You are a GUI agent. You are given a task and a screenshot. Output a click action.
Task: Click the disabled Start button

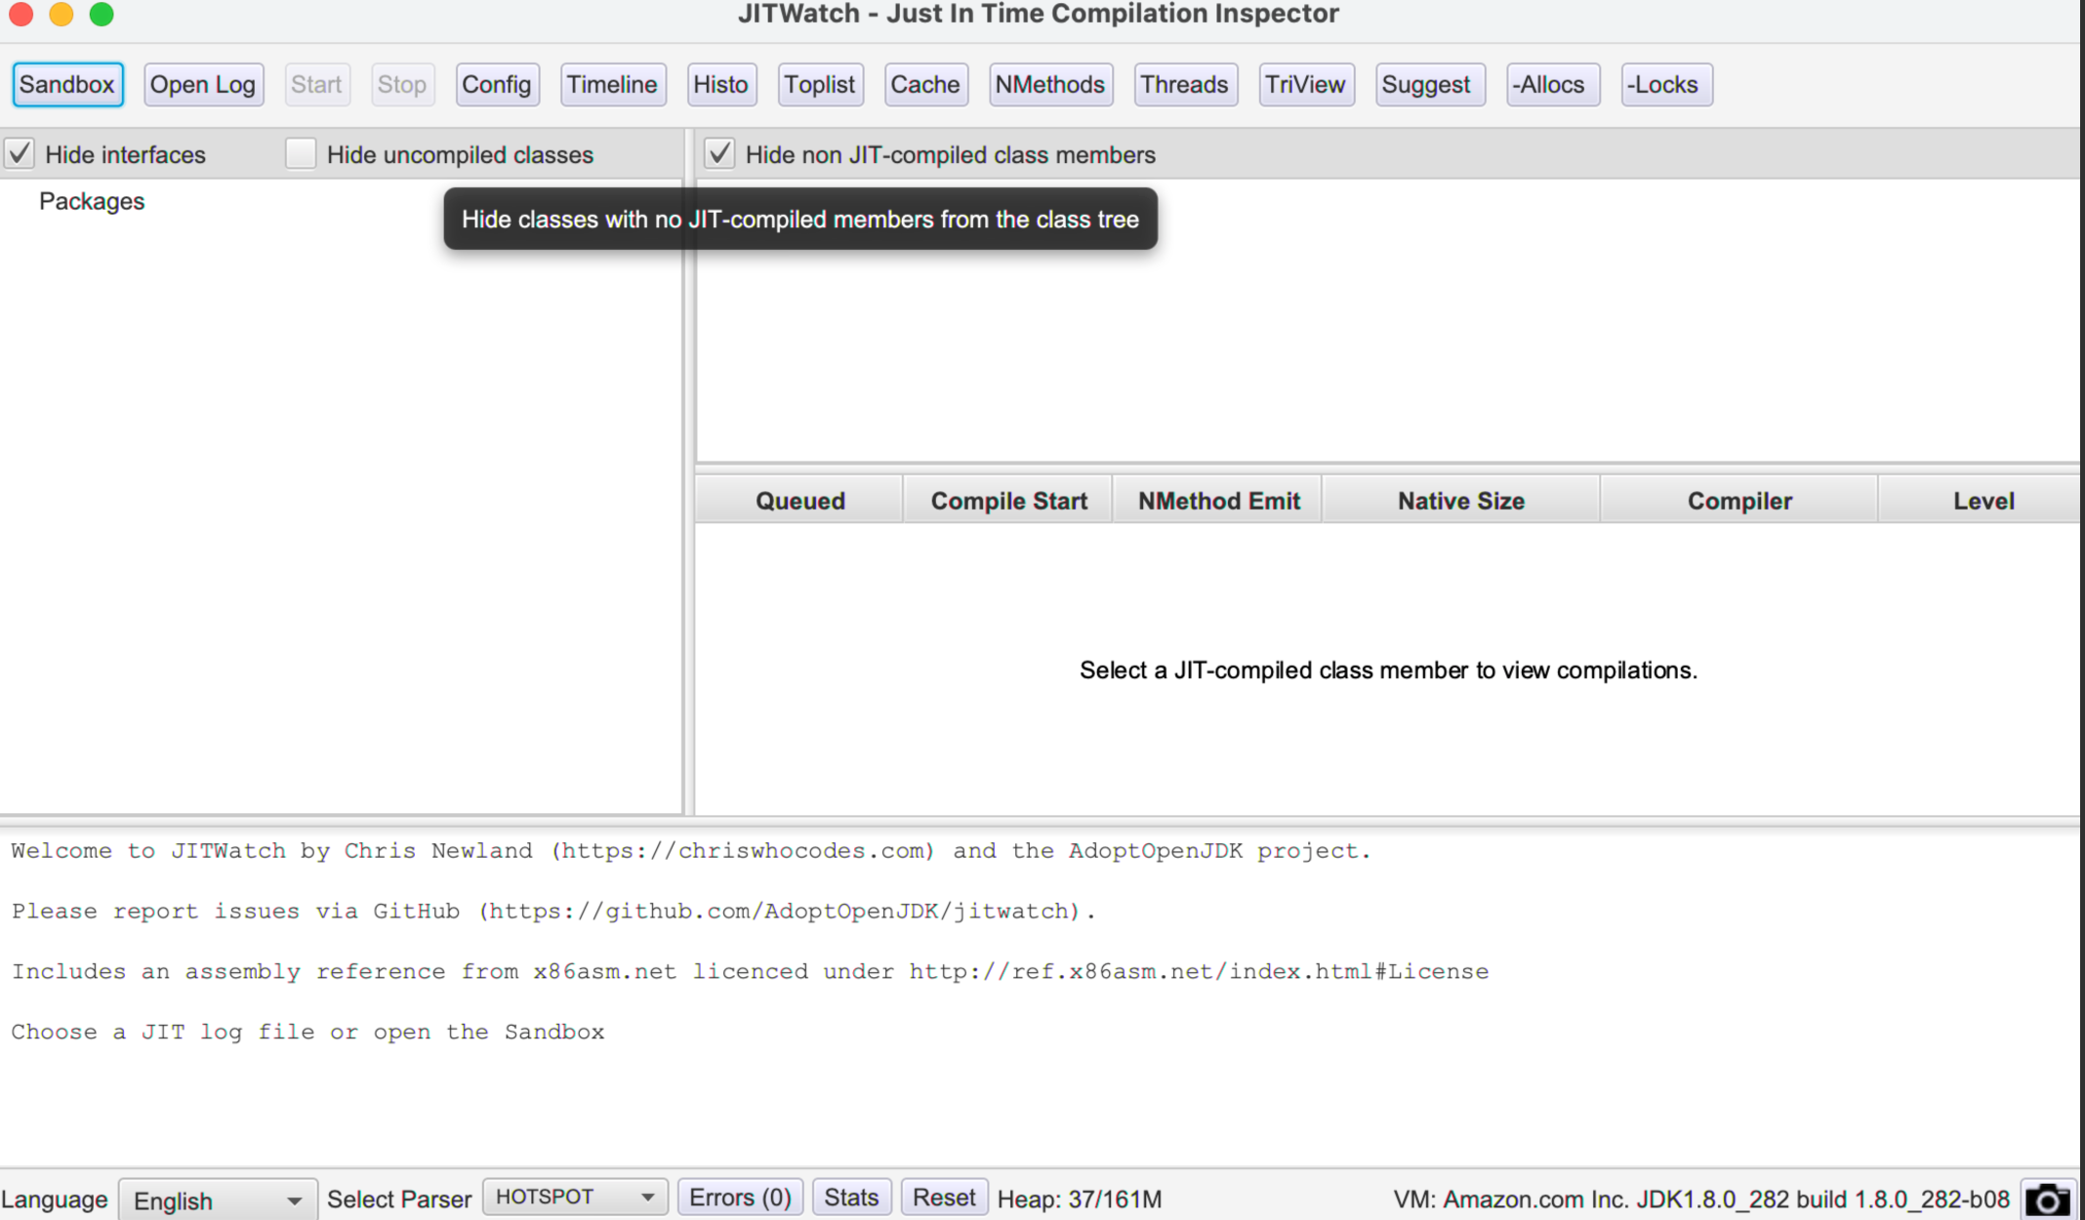[316, 85]
